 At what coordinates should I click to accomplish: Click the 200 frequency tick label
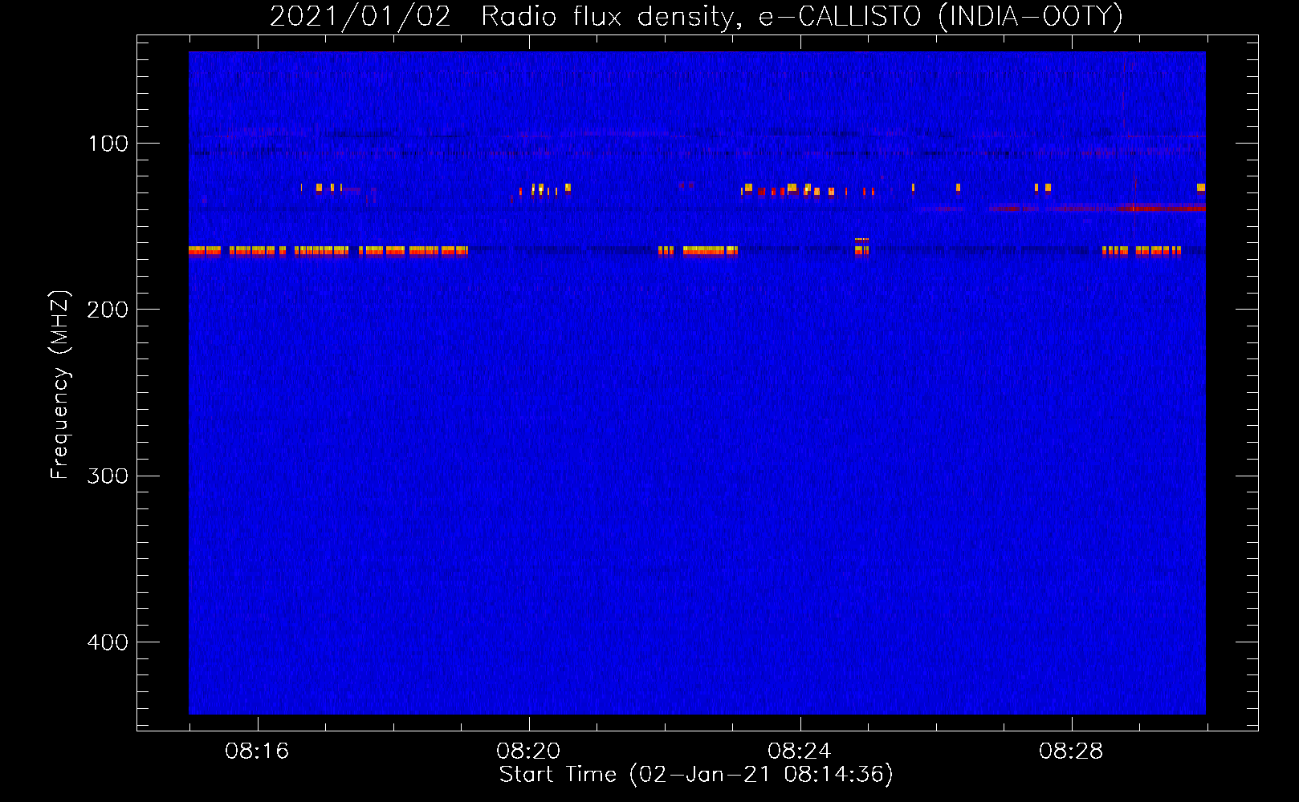[108, 310]
